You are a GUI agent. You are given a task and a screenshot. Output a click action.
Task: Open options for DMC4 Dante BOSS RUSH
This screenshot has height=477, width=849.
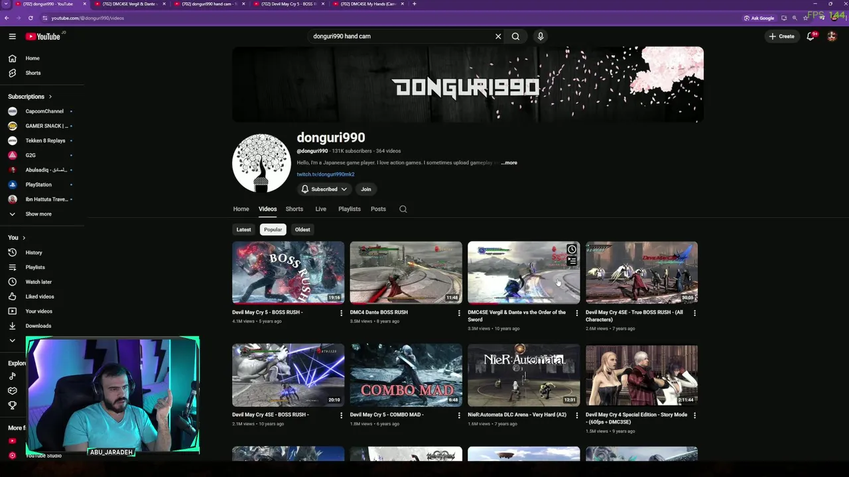coord(459,313)
